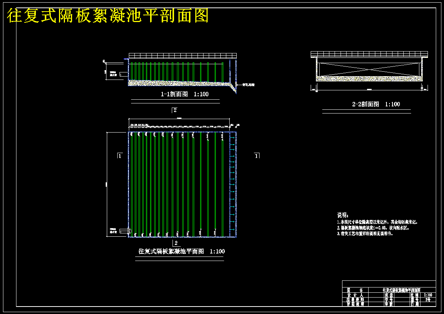Click section marker 2 above the plan view
The height and width of the screenshot is (314, 444).
pyautogui.click(x=175, y=110)
